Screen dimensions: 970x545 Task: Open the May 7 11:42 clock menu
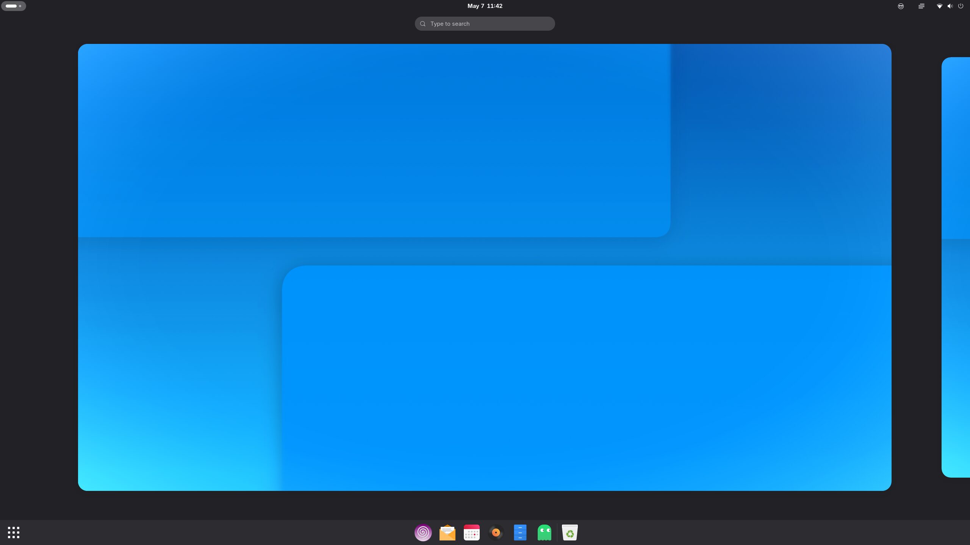485,6
